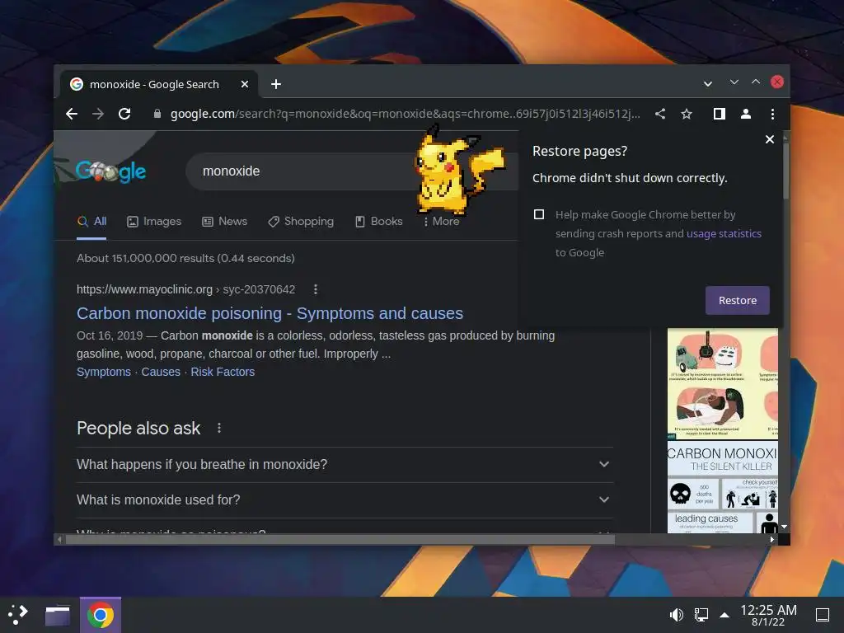This screenshot has width=844, height=633.
Task: Maximize the Chrome window
Action: pos(756,82)
